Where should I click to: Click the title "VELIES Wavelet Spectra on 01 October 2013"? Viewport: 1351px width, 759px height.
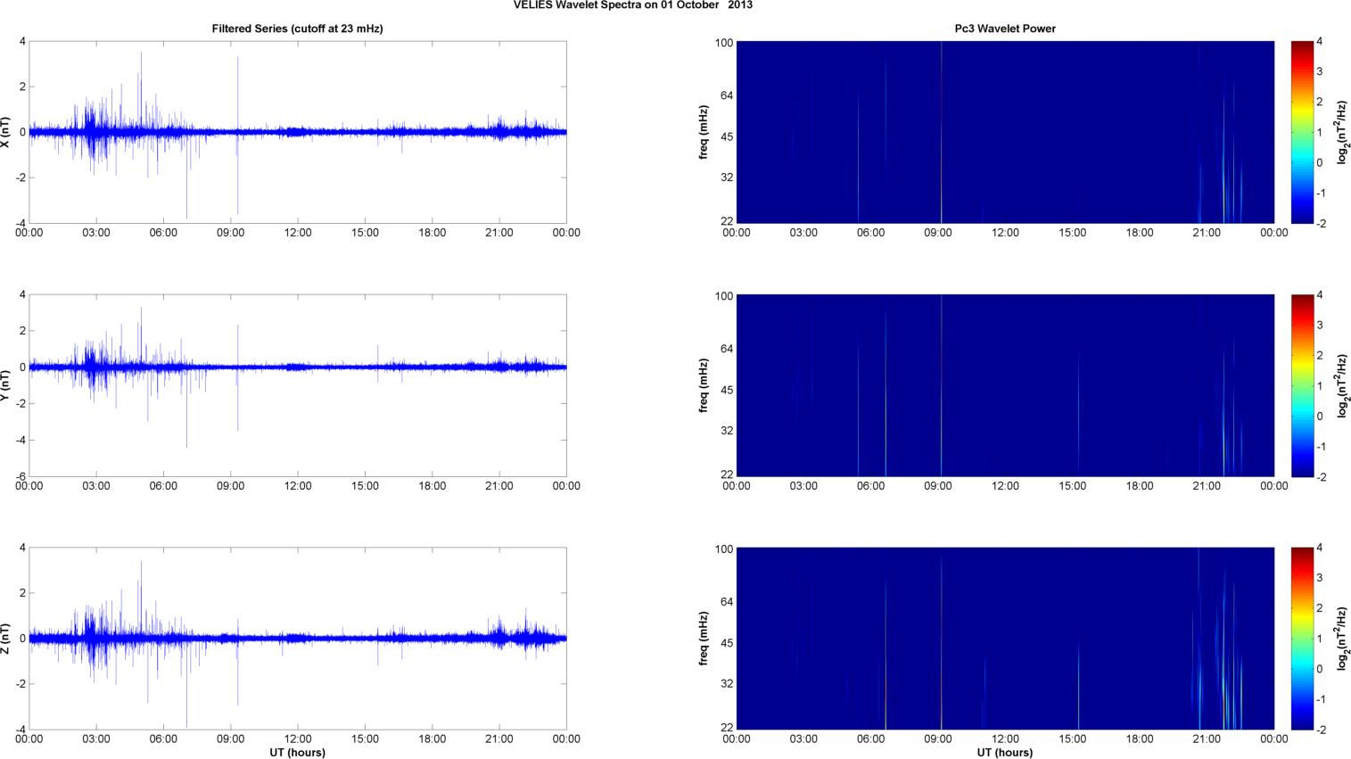click(632, 5)
